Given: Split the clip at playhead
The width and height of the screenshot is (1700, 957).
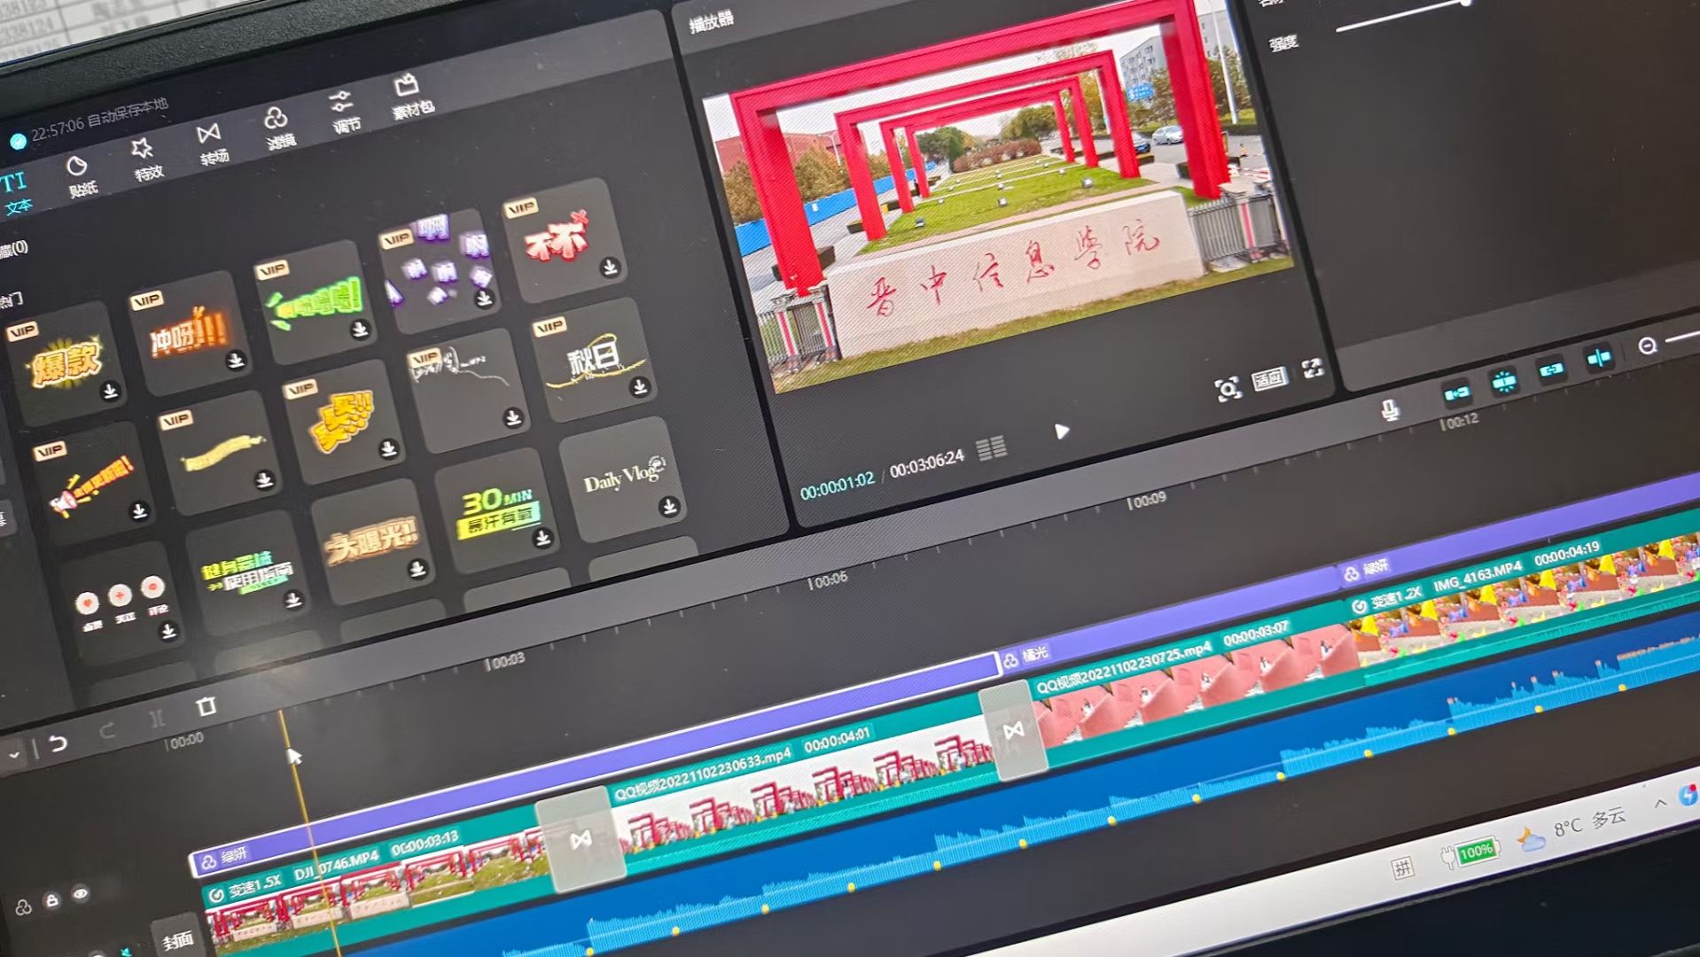Looking at the screenshot, I should 157,719.
